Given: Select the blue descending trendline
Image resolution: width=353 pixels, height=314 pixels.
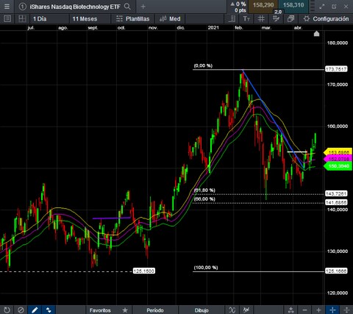Looking at the screenshot, I should coord(274,119).
